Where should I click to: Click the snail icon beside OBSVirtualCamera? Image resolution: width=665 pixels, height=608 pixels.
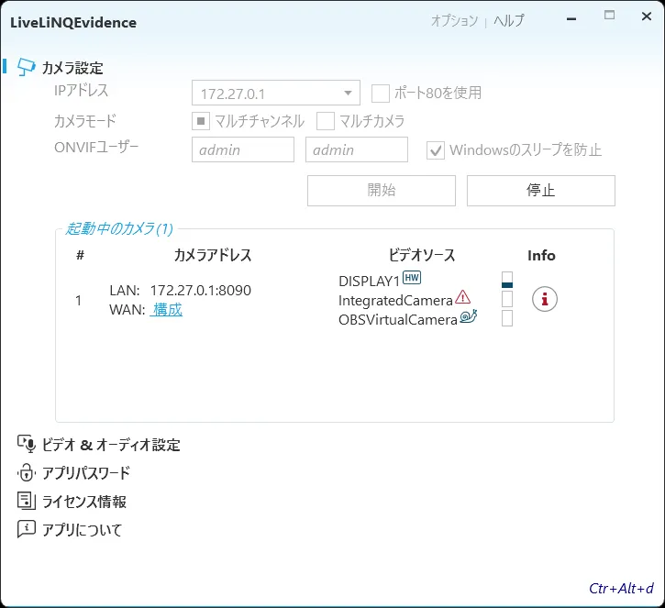point(468,316)
